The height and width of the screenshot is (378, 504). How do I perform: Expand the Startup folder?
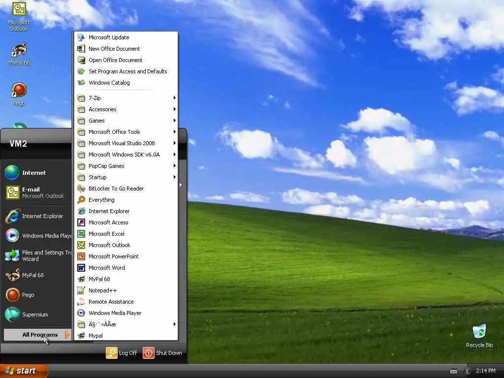click(x=126, y=177)
